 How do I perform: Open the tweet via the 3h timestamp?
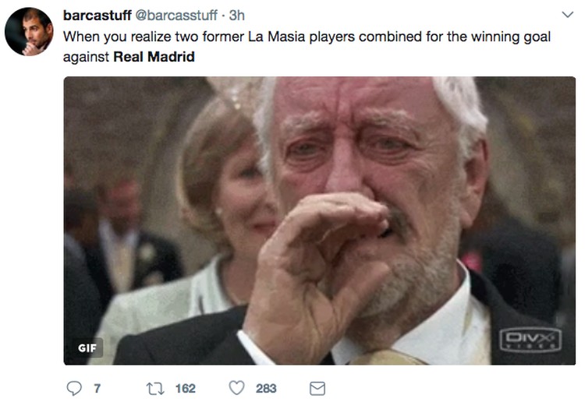click(x=237, y=16)
